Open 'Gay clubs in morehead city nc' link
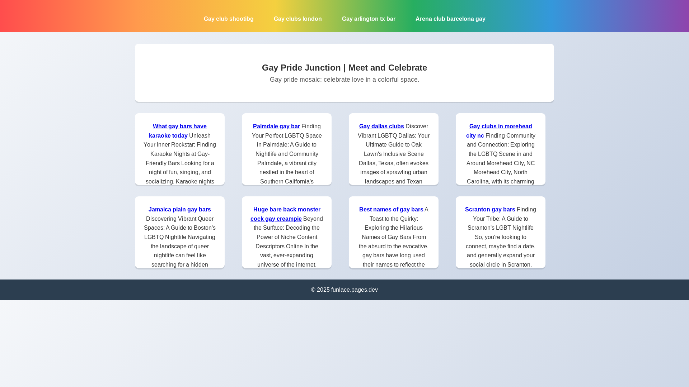 click(x=499, y=131)
